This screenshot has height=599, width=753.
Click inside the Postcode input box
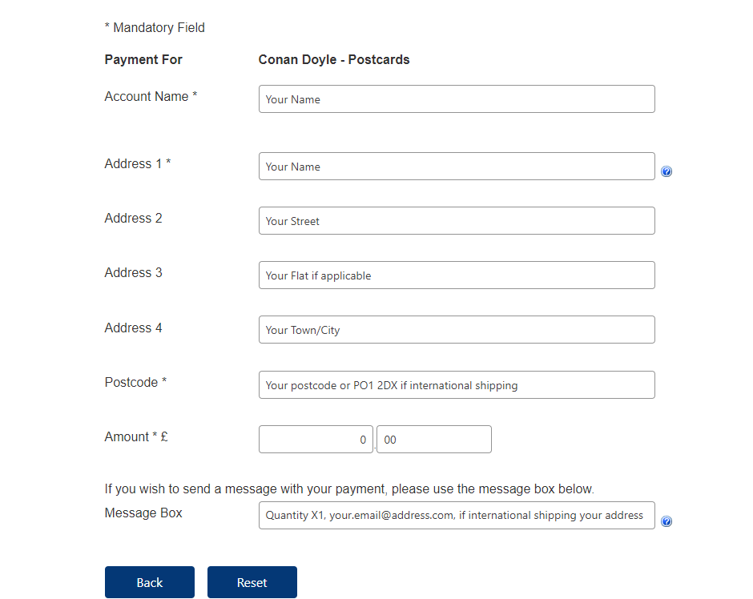(x=457, y=385)
